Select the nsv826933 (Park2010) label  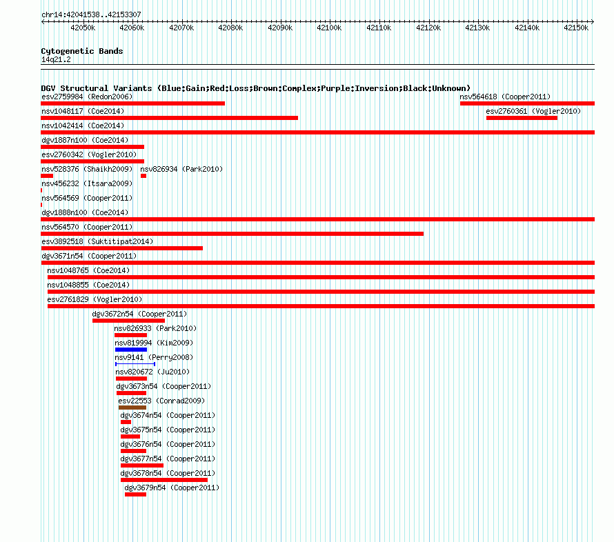[x=155, y=328]
